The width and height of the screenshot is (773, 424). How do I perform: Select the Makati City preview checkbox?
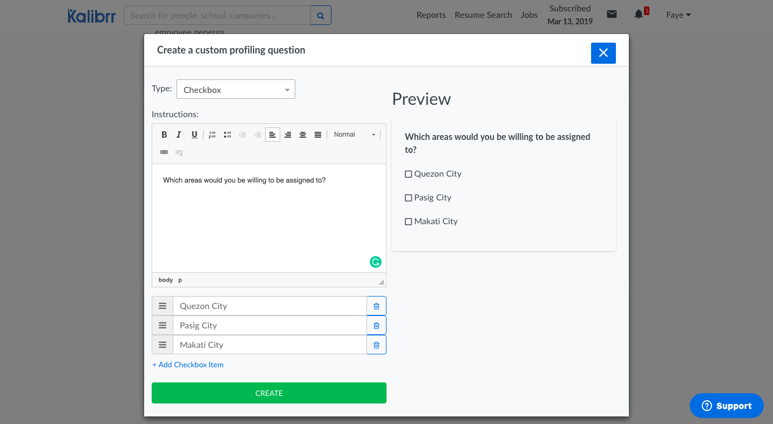[409, 221]
